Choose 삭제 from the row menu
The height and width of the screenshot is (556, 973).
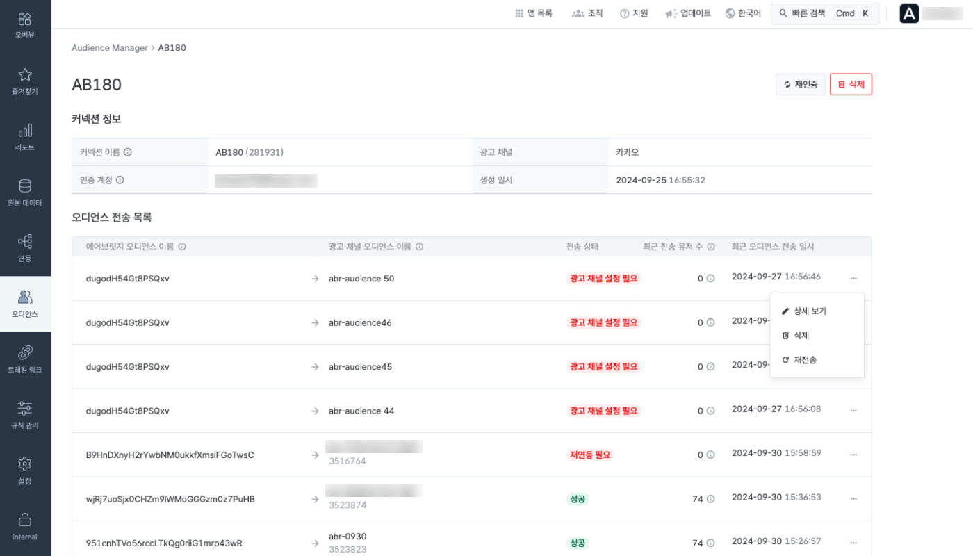(817, 336)
